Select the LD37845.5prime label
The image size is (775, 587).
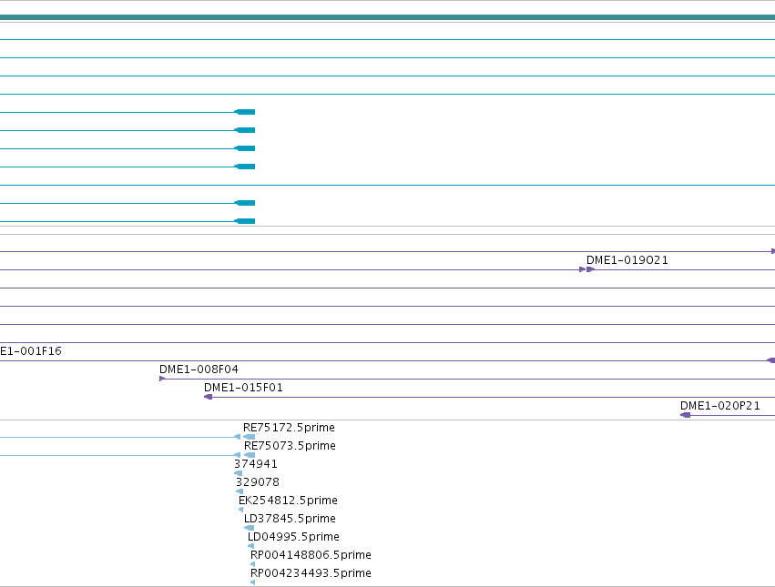tap(290, 519)
